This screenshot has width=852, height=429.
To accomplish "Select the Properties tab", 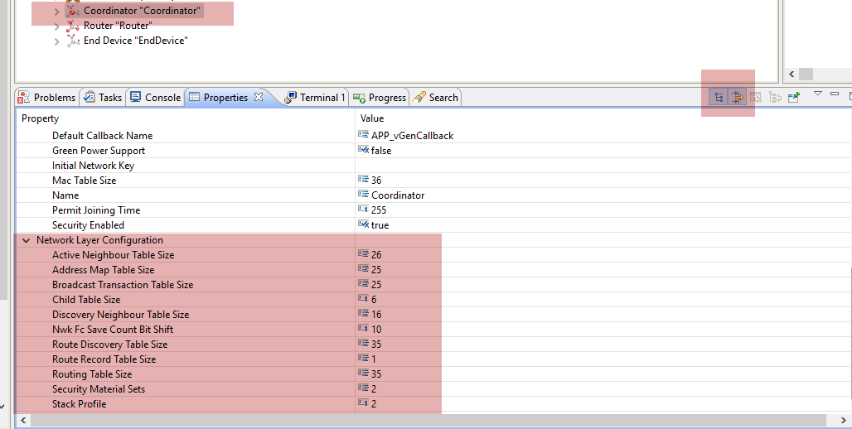I will click(225, 97).
